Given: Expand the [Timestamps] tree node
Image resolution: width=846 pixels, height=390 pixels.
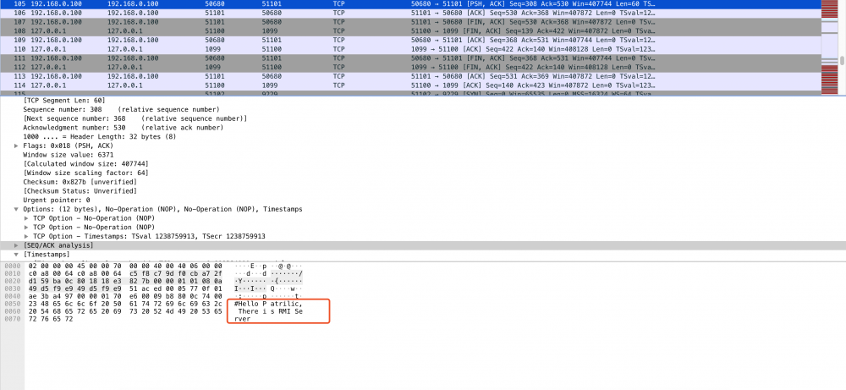Looking at the screenshot, I should pos(16,254).
